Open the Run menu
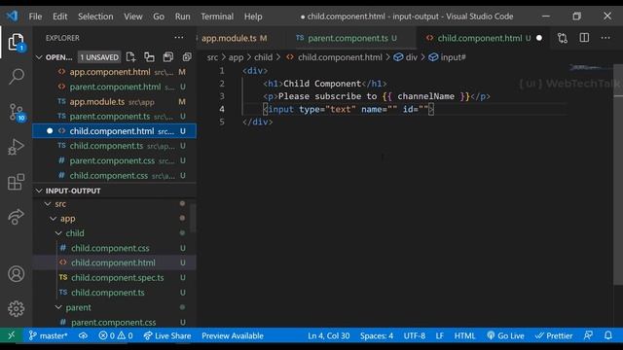Image resolution: width=623 pixels, height=350 pixels. pyautogui.click(x=182, y=17)
